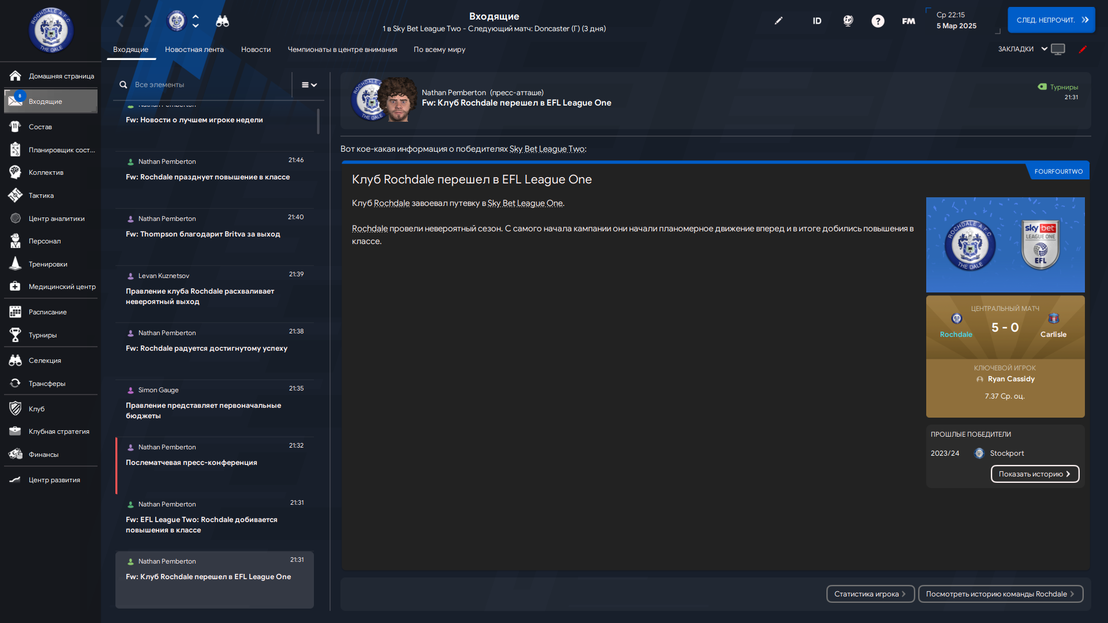Switch to По всему миру tab

coord(439,50)
